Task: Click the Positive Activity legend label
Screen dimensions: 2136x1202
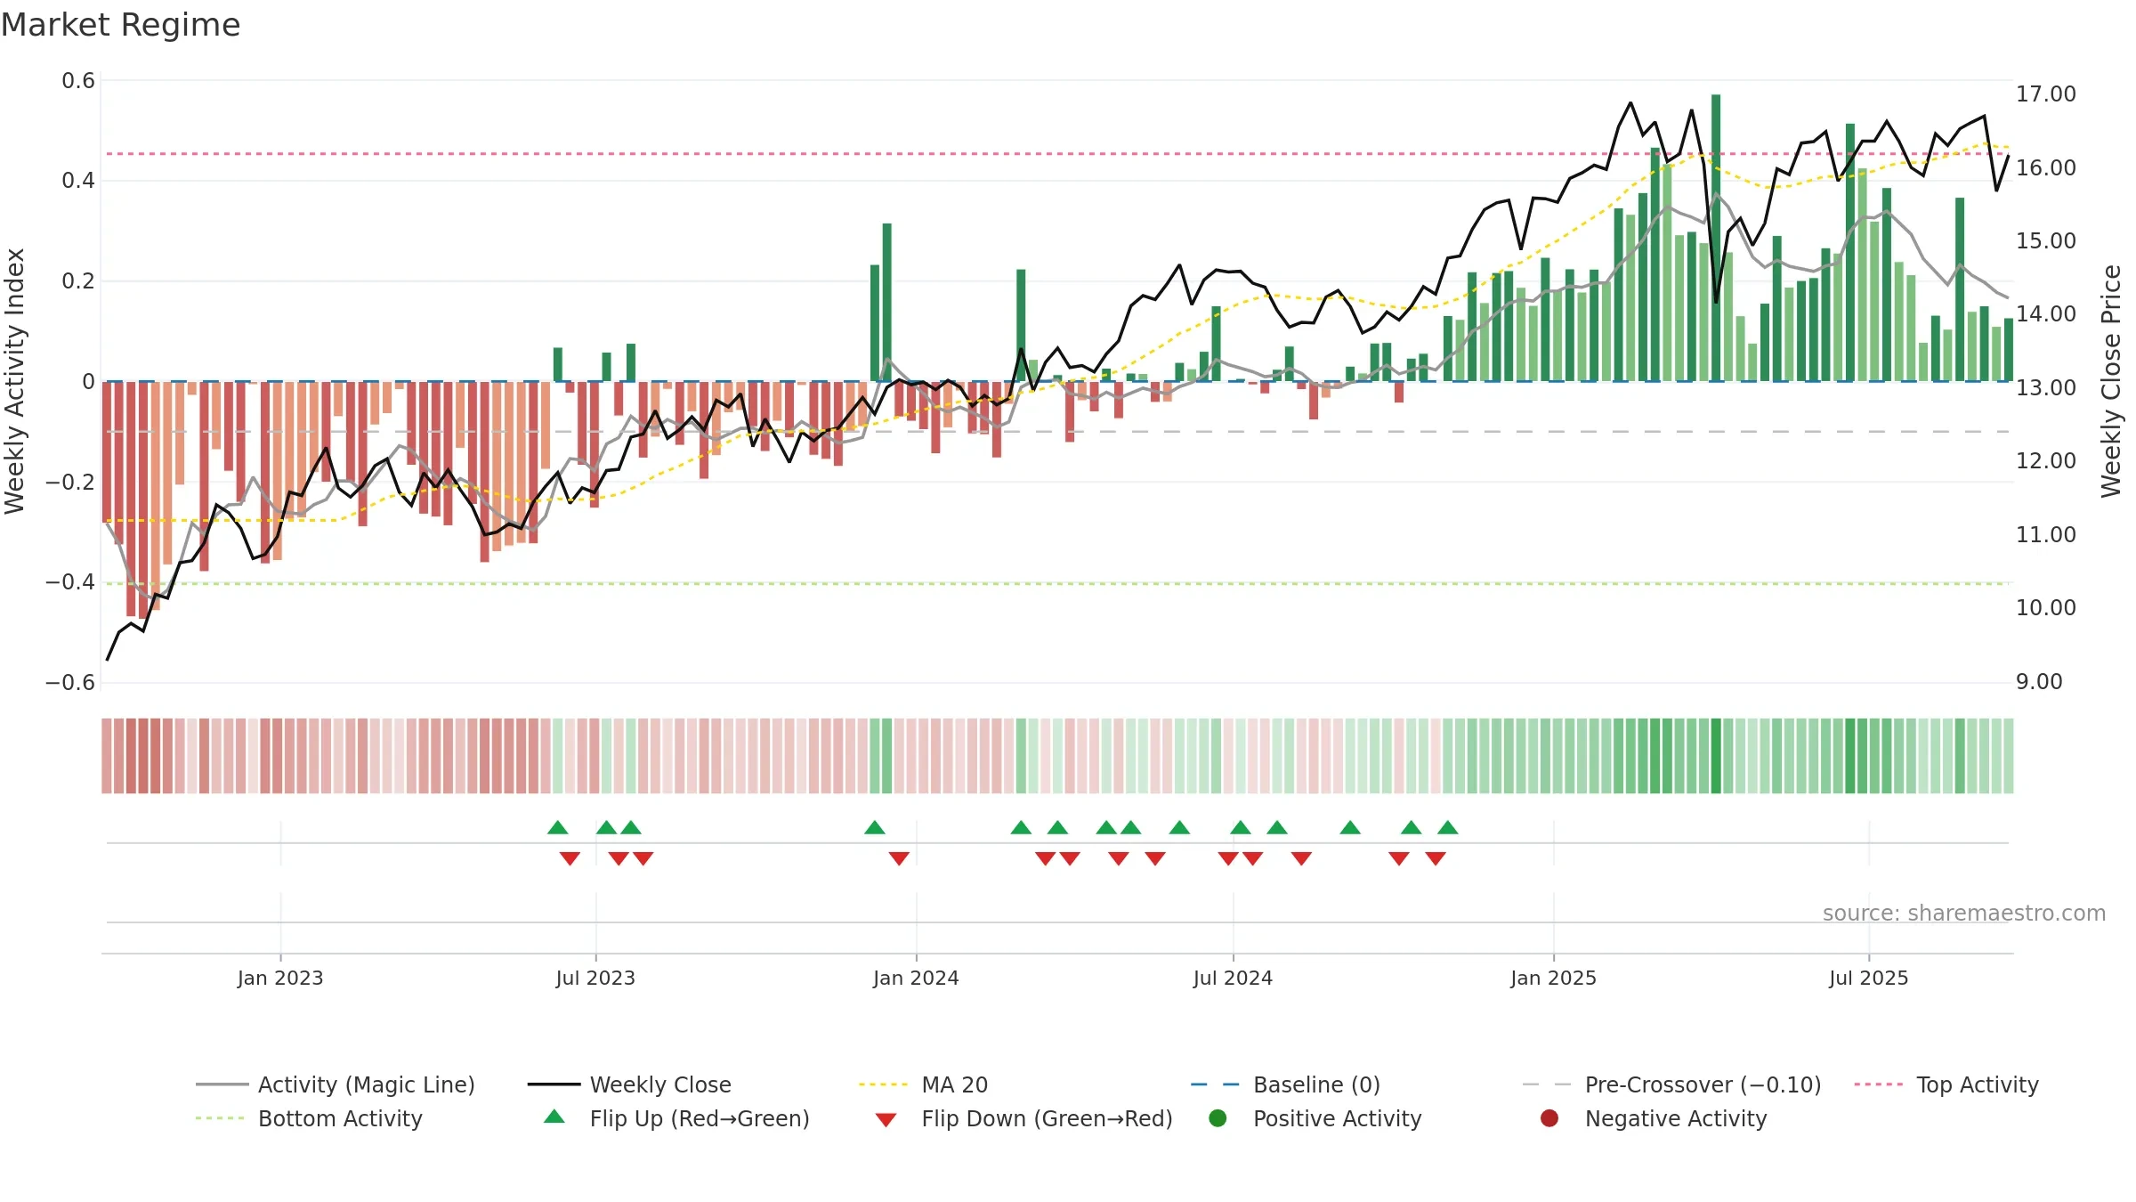Action: [x=1338, y=1118]
